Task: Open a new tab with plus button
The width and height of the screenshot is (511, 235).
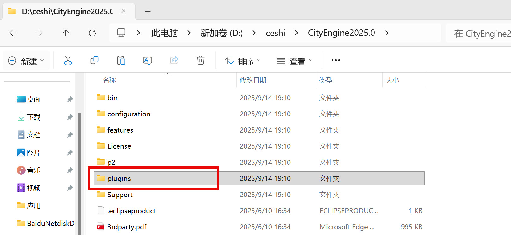Action: pyautogui.click(x=148, y=12)
